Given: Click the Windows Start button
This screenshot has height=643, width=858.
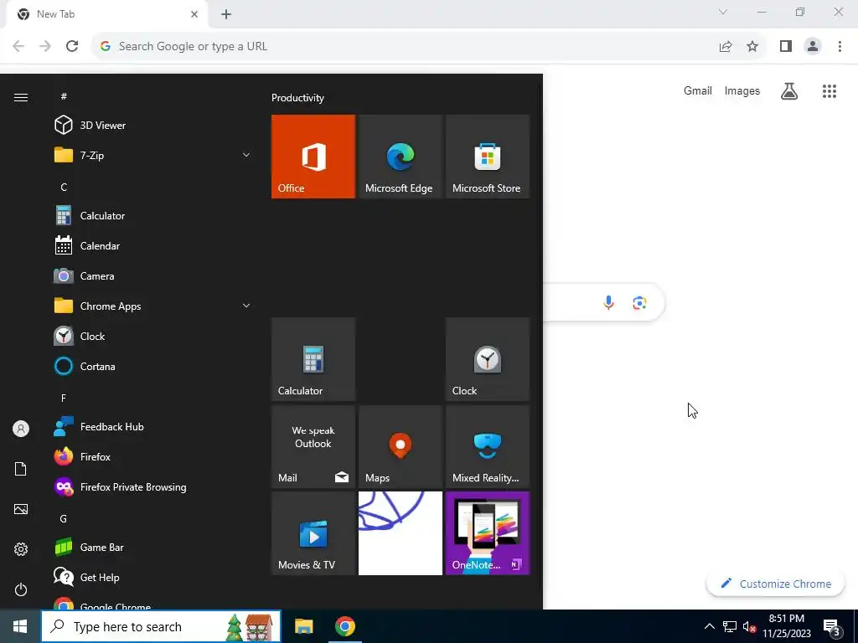Looking at the screenshot, I should tap(20, 626).
